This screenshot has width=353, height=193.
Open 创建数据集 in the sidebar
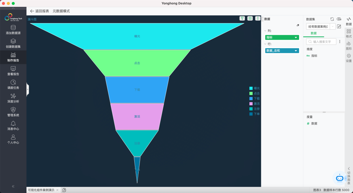pos(13,43)
